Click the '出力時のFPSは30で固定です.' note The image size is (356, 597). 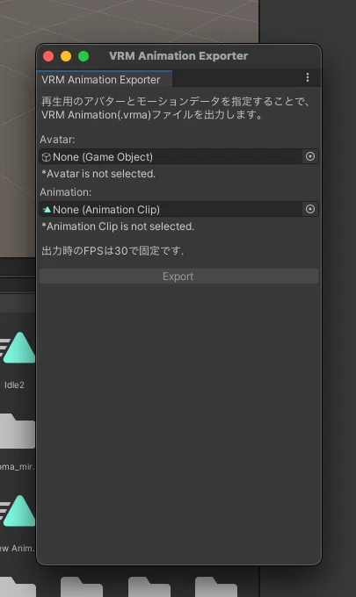click(x=113, y=251)
